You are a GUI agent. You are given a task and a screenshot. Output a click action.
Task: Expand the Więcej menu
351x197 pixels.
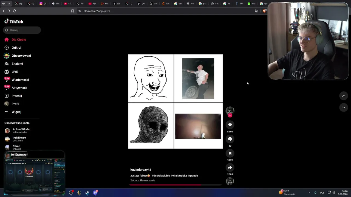[x=13, y=112]
